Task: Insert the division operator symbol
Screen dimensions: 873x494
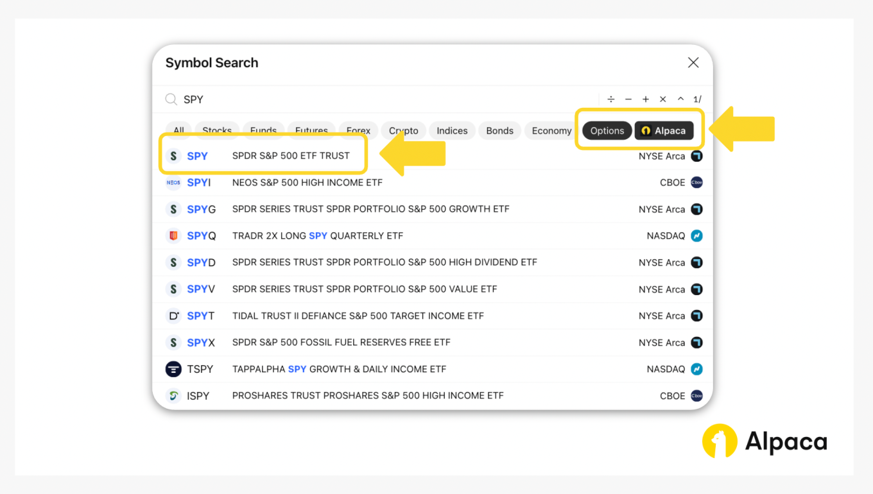Action: click(x=611, y=99)
